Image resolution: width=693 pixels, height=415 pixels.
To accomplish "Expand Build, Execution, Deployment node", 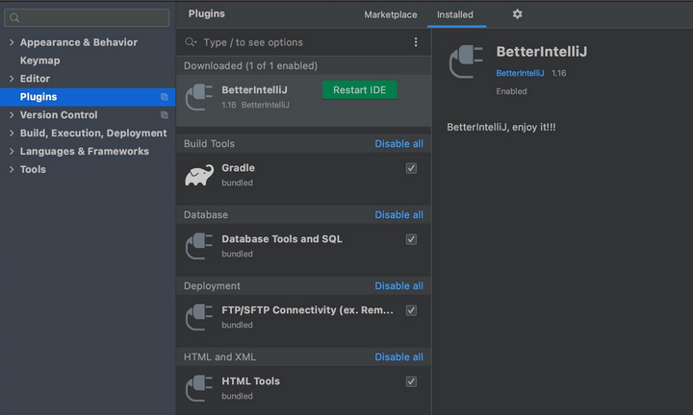I will coord(12,133).
